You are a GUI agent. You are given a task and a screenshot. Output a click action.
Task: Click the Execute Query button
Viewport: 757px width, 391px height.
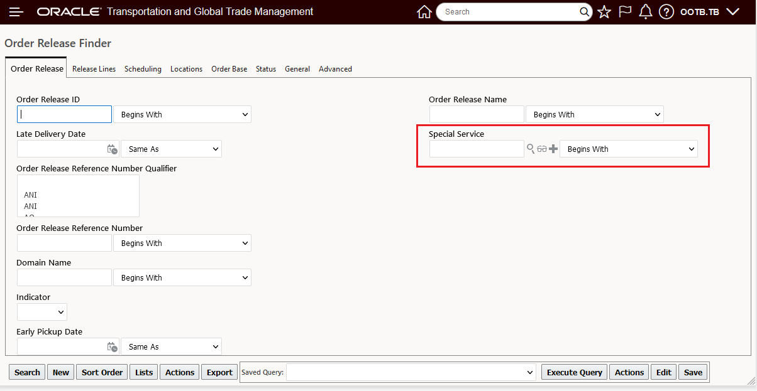[x=574, y=372]
